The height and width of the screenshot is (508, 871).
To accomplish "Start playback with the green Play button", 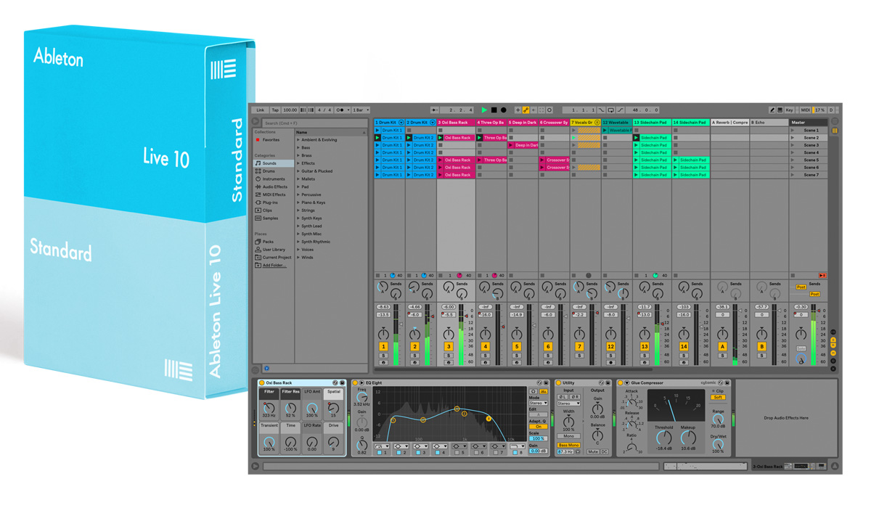I will (x=484, y=110).
